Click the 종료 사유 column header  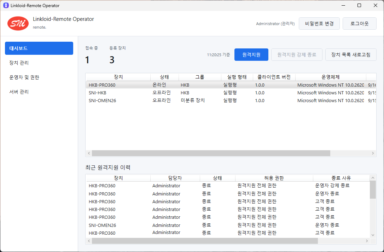pos(341,178)
